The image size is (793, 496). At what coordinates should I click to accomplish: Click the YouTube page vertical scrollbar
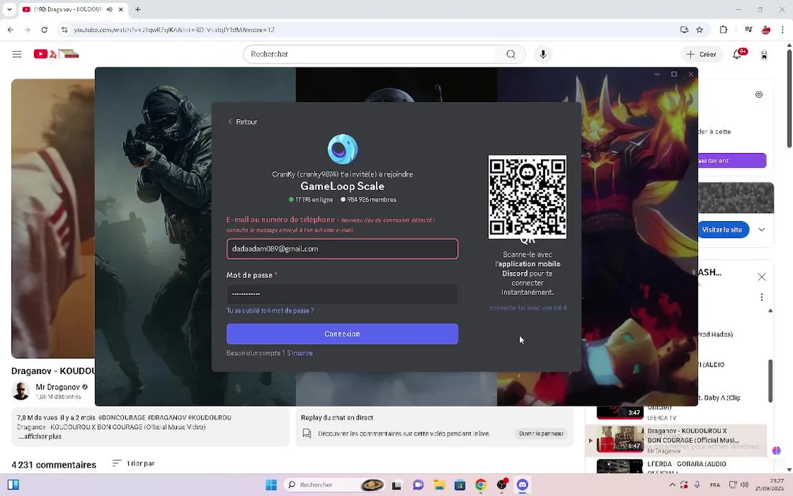pos(789,99)
